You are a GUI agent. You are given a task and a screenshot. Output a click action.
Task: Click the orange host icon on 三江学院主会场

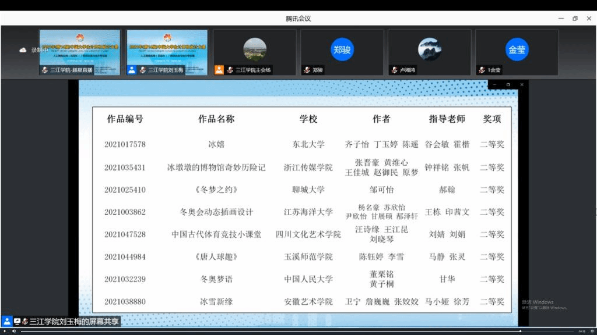219,70
